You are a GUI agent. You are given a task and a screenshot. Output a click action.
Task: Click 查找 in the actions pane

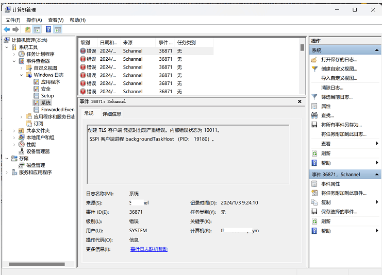(x=327, y=115)
